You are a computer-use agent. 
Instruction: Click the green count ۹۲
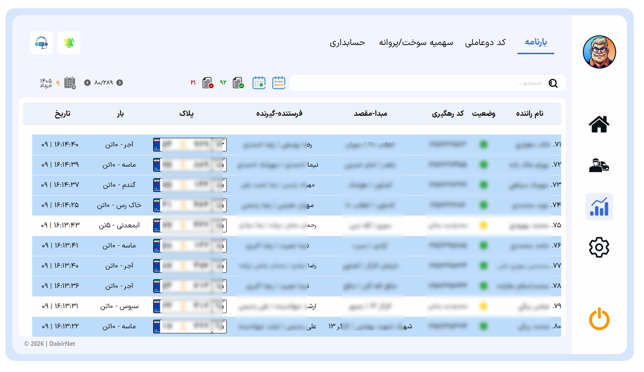pos(223,83)
